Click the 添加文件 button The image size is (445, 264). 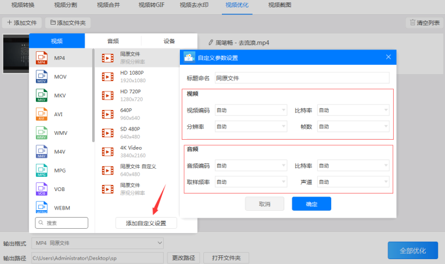[22, 23]
